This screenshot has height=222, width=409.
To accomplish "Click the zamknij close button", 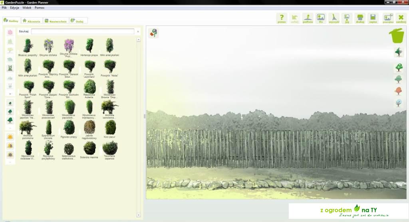I will 401,18.
